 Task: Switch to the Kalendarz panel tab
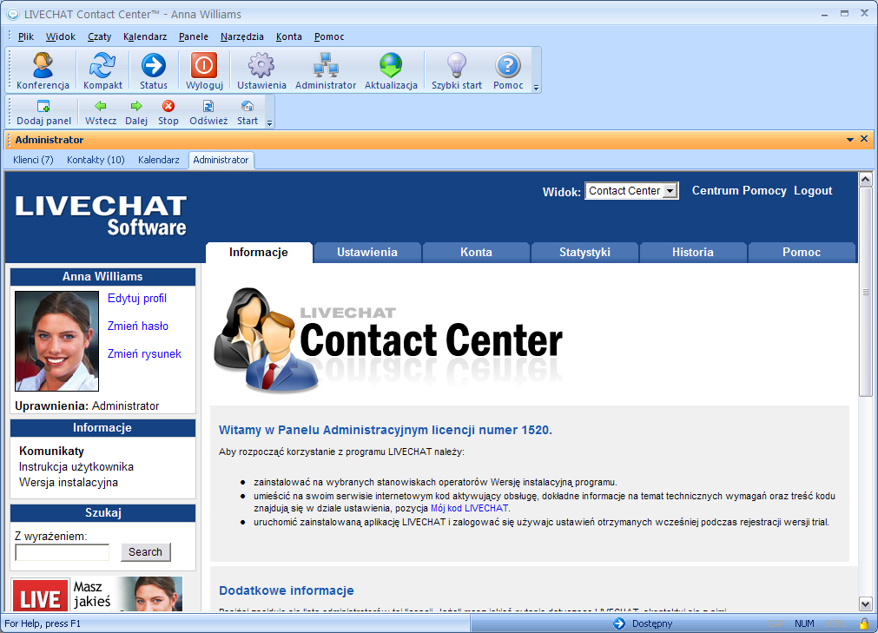158,160
